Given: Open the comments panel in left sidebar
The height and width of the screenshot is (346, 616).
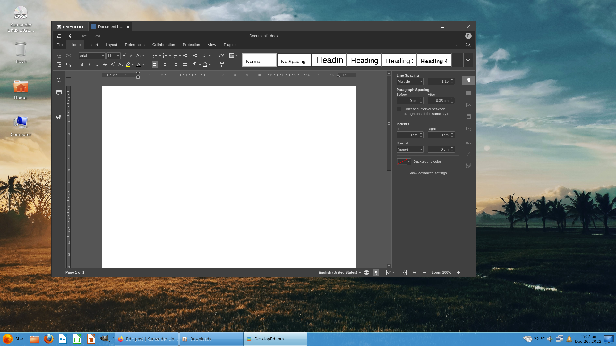Looking at the screenshot, I should pos(59,93).
